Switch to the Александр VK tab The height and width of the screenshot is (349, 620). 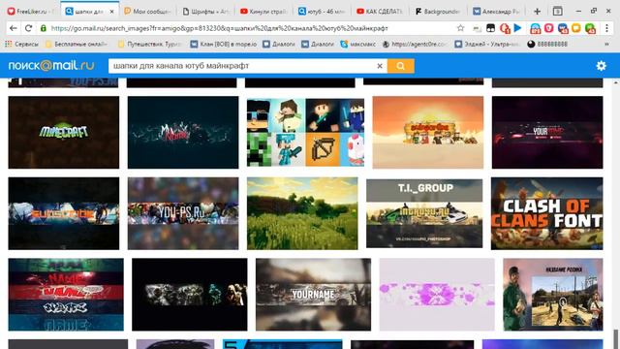coord(497,12)
